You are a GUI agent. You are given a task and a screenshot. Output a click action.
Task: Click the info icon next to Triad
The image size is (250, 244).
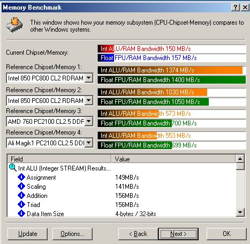click(21, 204)
